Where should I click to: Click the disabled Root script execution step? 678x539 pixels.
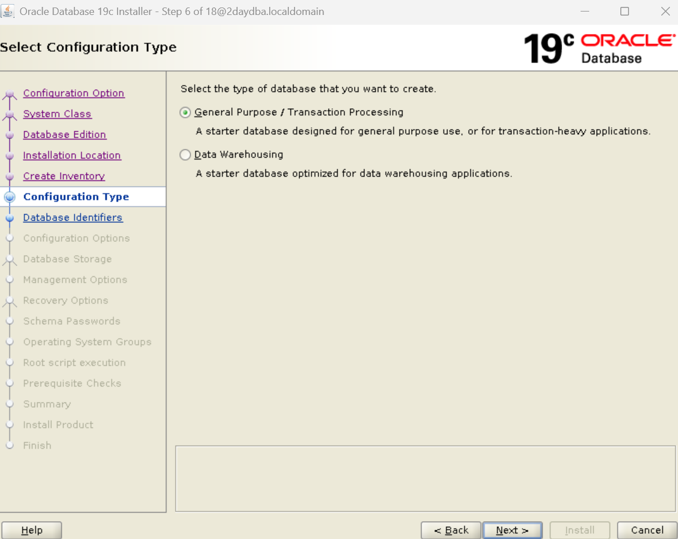tap(74, 362)
